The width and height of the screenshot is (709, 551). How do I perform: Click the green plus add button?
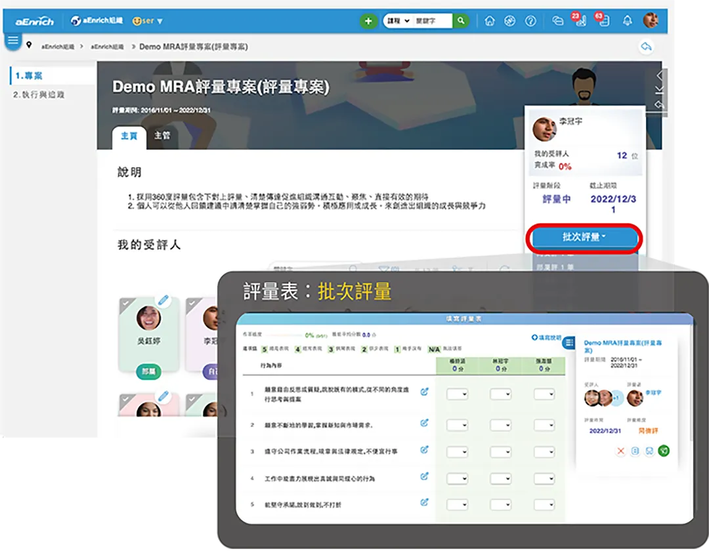[368, 21]
